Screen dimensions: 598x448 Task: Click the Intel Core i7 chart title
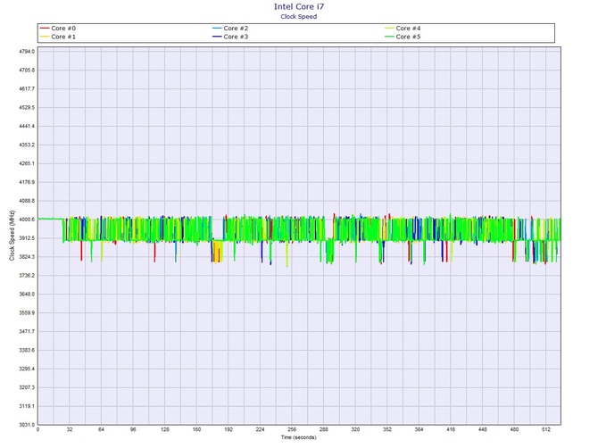(298, 6)
